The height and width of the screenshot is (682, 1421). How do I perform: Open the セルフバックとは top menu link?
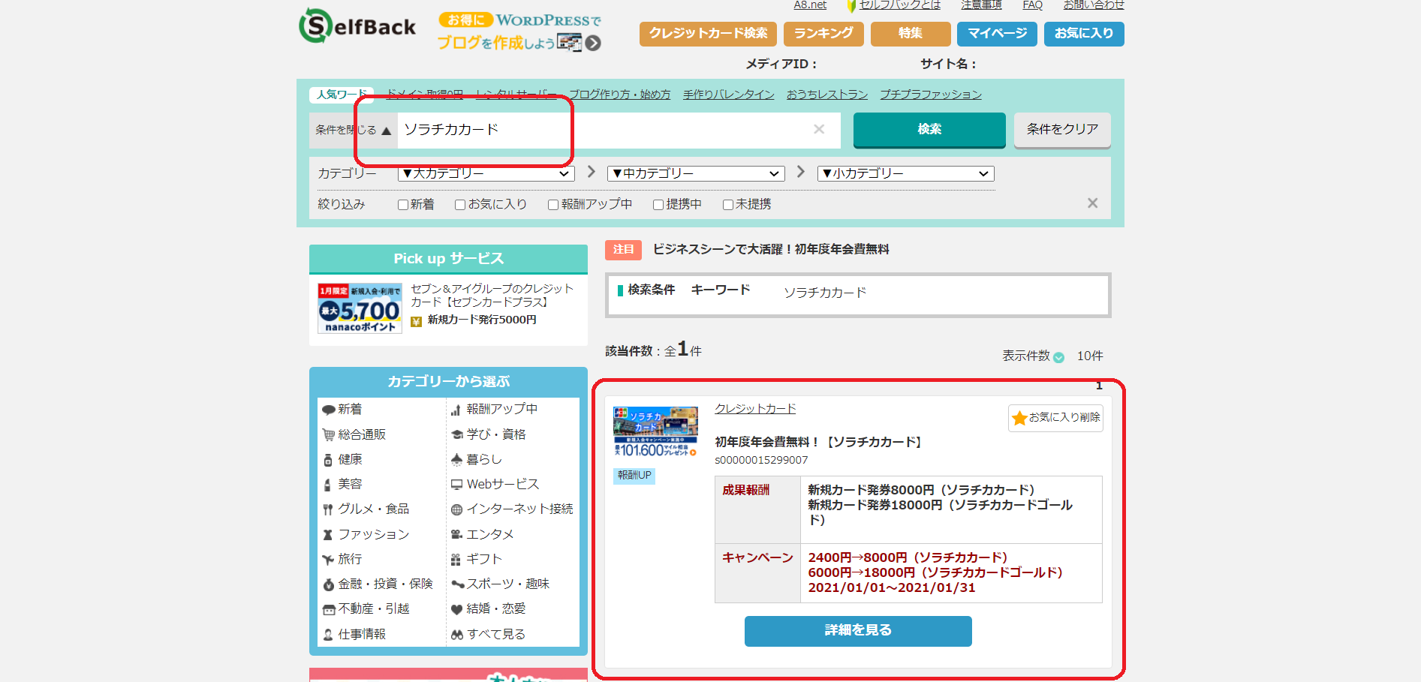click(899, 5)
